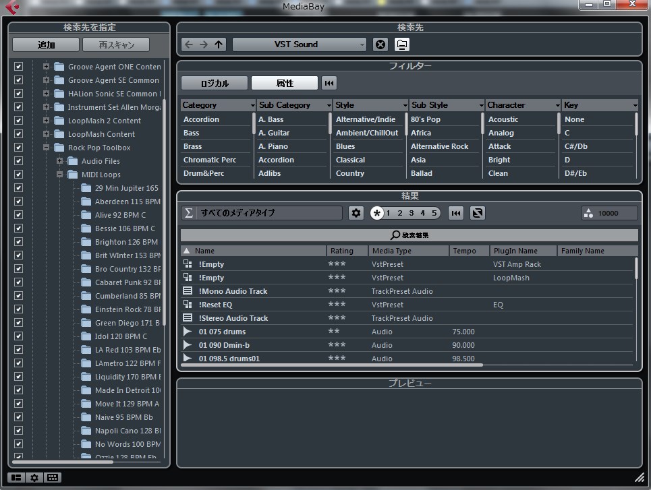Click the results list horizontal scrollbar
651x490 pixels.
pos(332,365)
